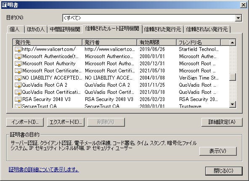Click expiry date 2021/03/18

152,92
